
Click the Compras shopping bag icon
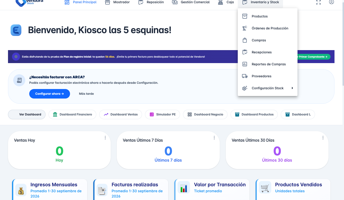point(245,40)
